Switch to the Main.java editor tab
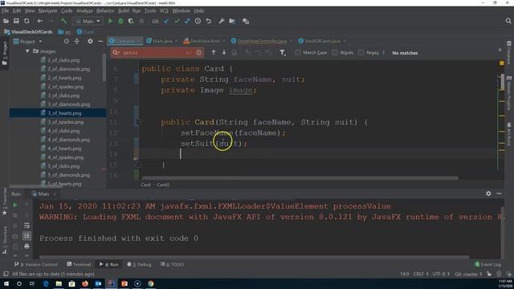Screen dimensions: 514x289 [x=162, y=41]
